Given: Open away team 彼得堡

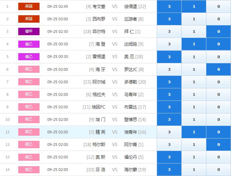Looking at the screenshot, I should [130, 6].
